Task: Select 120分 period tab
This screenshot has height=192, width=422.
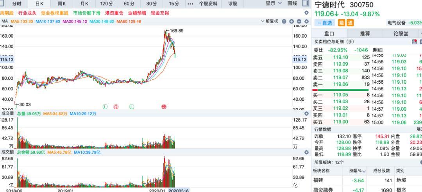Action: pyautogui.click(x=107, y=4)
